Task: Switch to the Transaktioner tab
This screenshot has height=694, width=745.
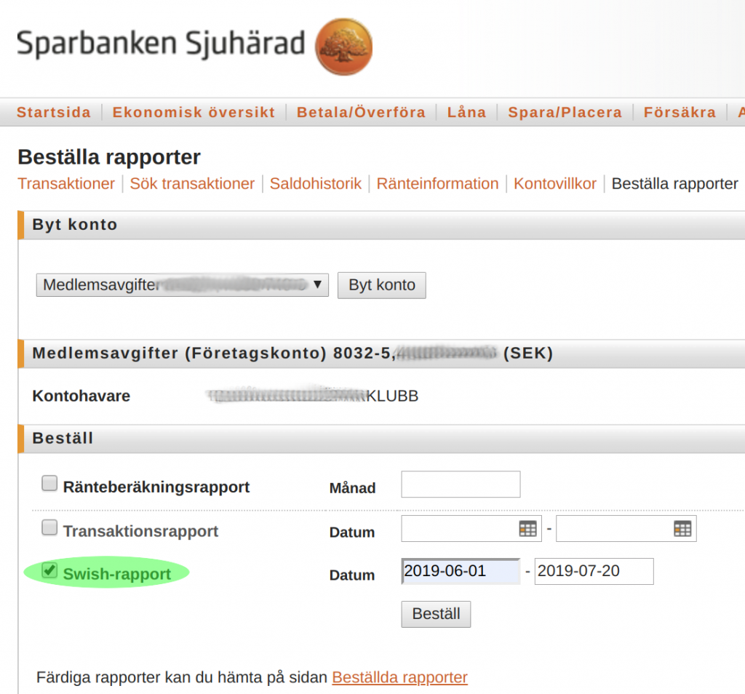Action: point(66,183)
